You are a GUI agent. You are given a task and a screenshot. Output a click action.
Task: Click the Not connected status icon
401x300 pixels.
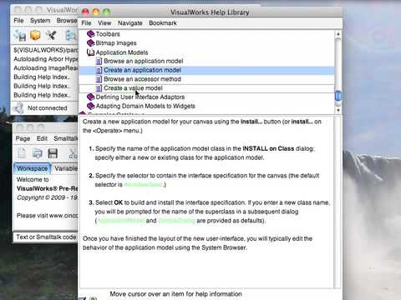pos(18,107)
